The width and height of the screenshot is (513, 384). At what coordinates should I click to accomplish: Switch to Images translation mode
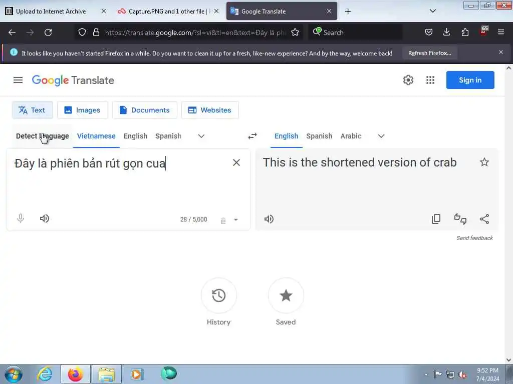pos(83,110)
